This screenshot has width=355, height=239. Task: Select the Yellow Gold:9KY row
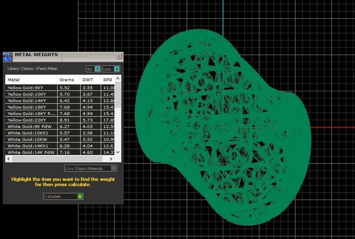click(60, 88)
